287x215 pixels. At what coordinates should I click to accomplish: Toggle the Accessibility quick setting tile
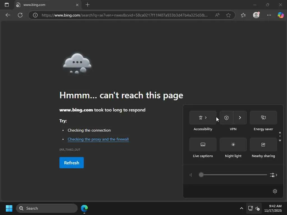point(203,118)
